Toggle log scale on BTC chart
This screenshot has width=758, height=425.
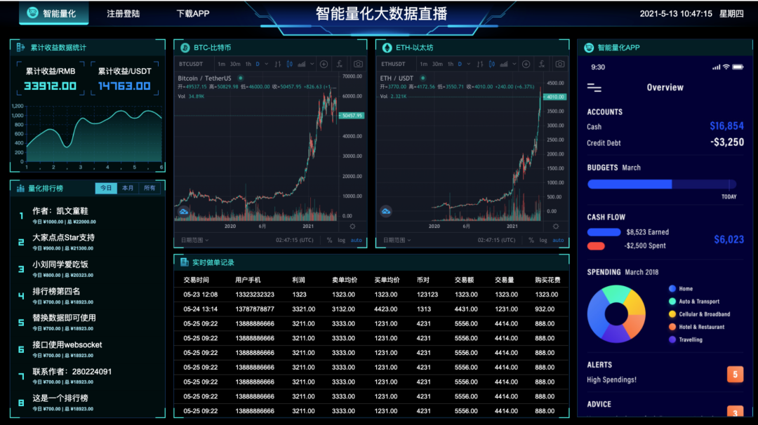341,240
